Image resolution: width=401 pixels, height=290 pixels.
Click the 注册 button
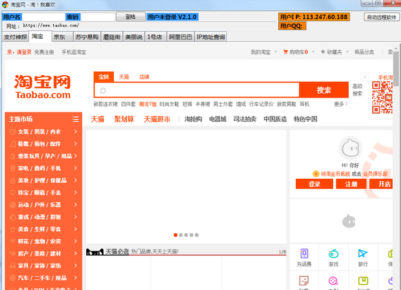[351, 184]
